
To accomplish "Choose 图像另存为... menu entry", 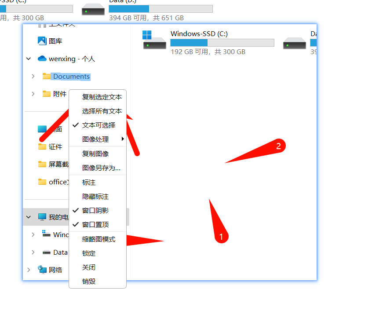I will [101, 168].
